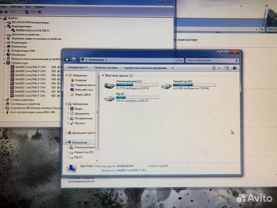Click the Компьютер address bar path
277x208 pixels.
(x=96, y=60)
